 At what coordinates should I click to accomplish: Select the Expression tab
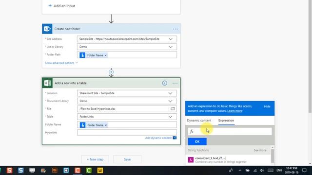(x=226, y=121)
